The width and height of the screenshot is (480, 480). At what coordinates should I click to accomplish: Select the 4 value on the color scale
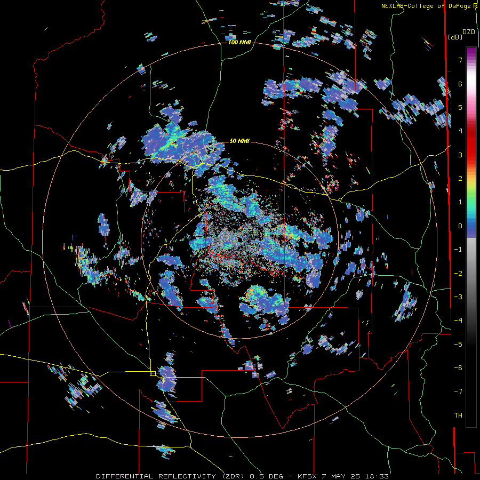(x=460, y=131)
